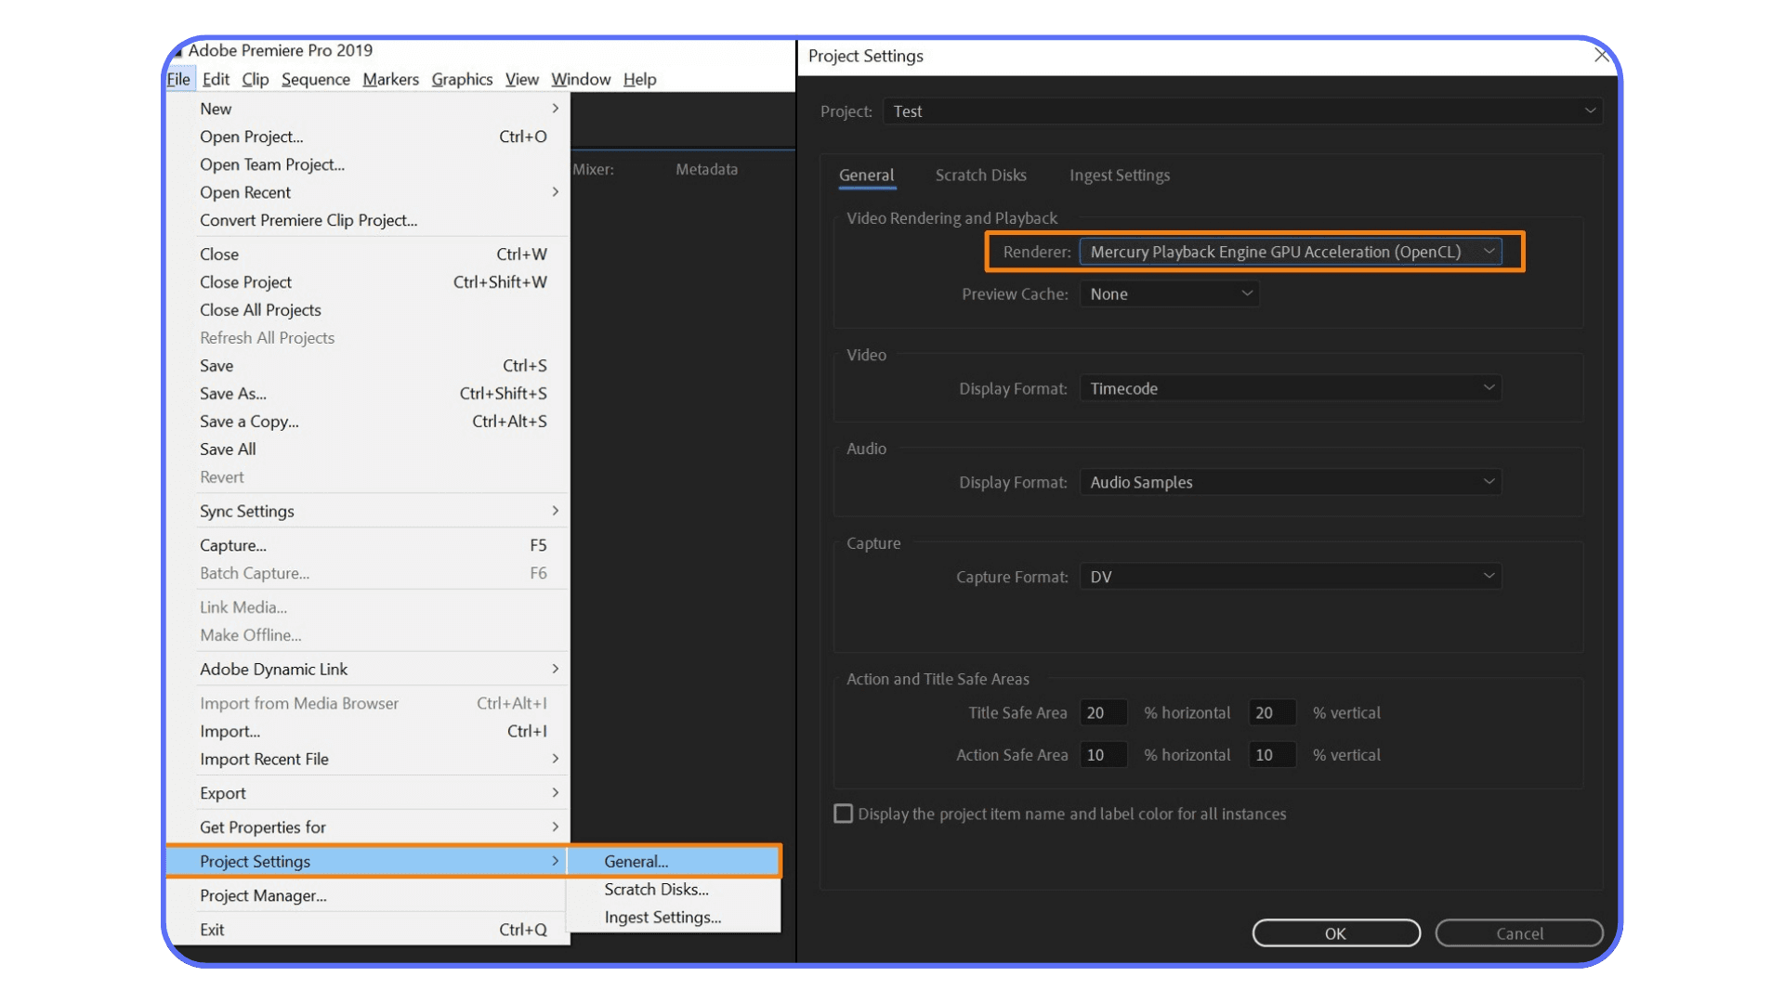This screenshot has height=1003, width=1784.
Task: Expand the Audio Display Format dropdown
Action: (x=1489, y=482)
